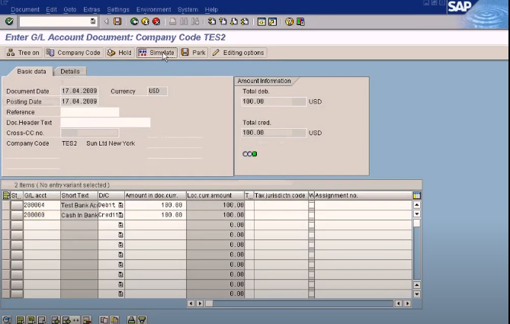Click the Sort Ascending icon in bottom toolbar
The image size is (510, 324).
pos(131,320)
